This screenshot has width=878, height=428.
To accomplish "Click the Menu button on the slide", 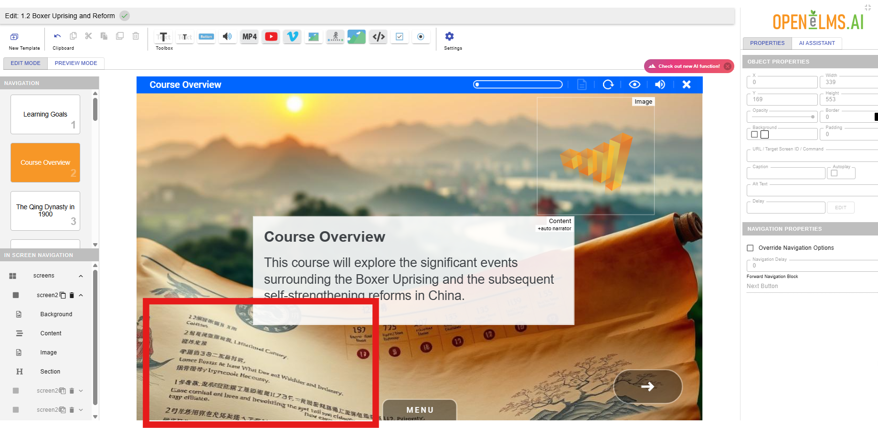I will pyautogui.click(x=420, y=410).
